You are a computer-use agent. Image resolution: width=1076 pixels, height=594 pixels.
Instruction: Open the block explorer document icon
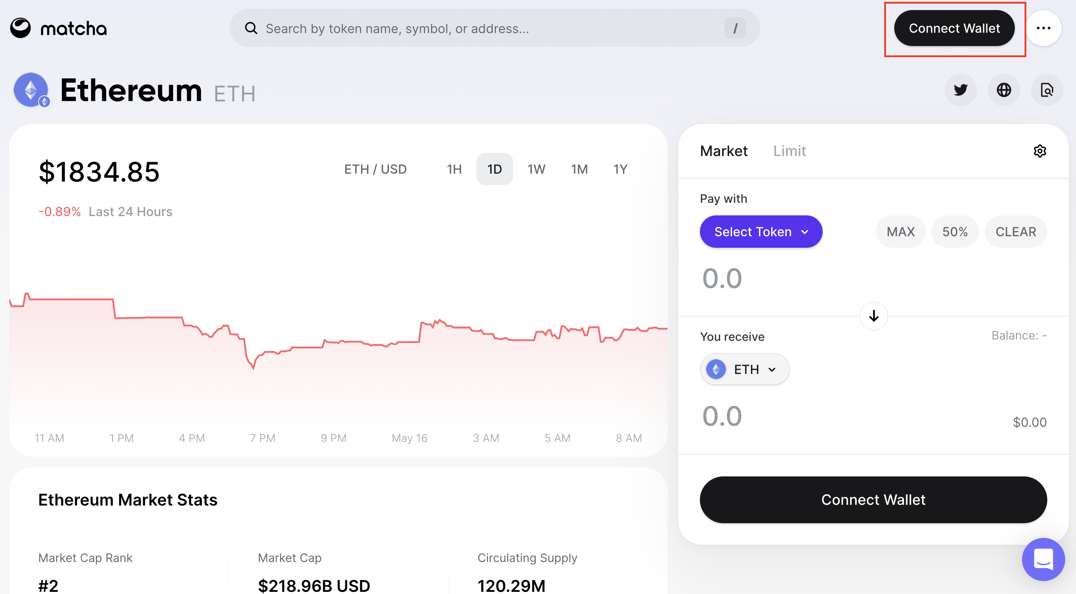[x=1046, y=90]
